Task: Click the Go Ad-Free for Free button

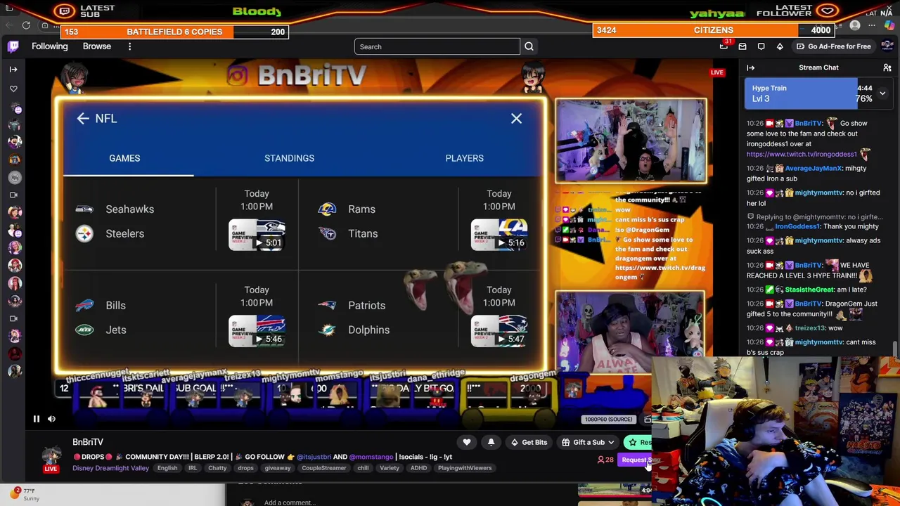Action: 834,46
